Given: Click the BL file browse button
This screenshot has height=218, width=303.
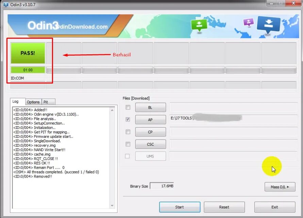Looking at the screenshot, I should 151,107.
